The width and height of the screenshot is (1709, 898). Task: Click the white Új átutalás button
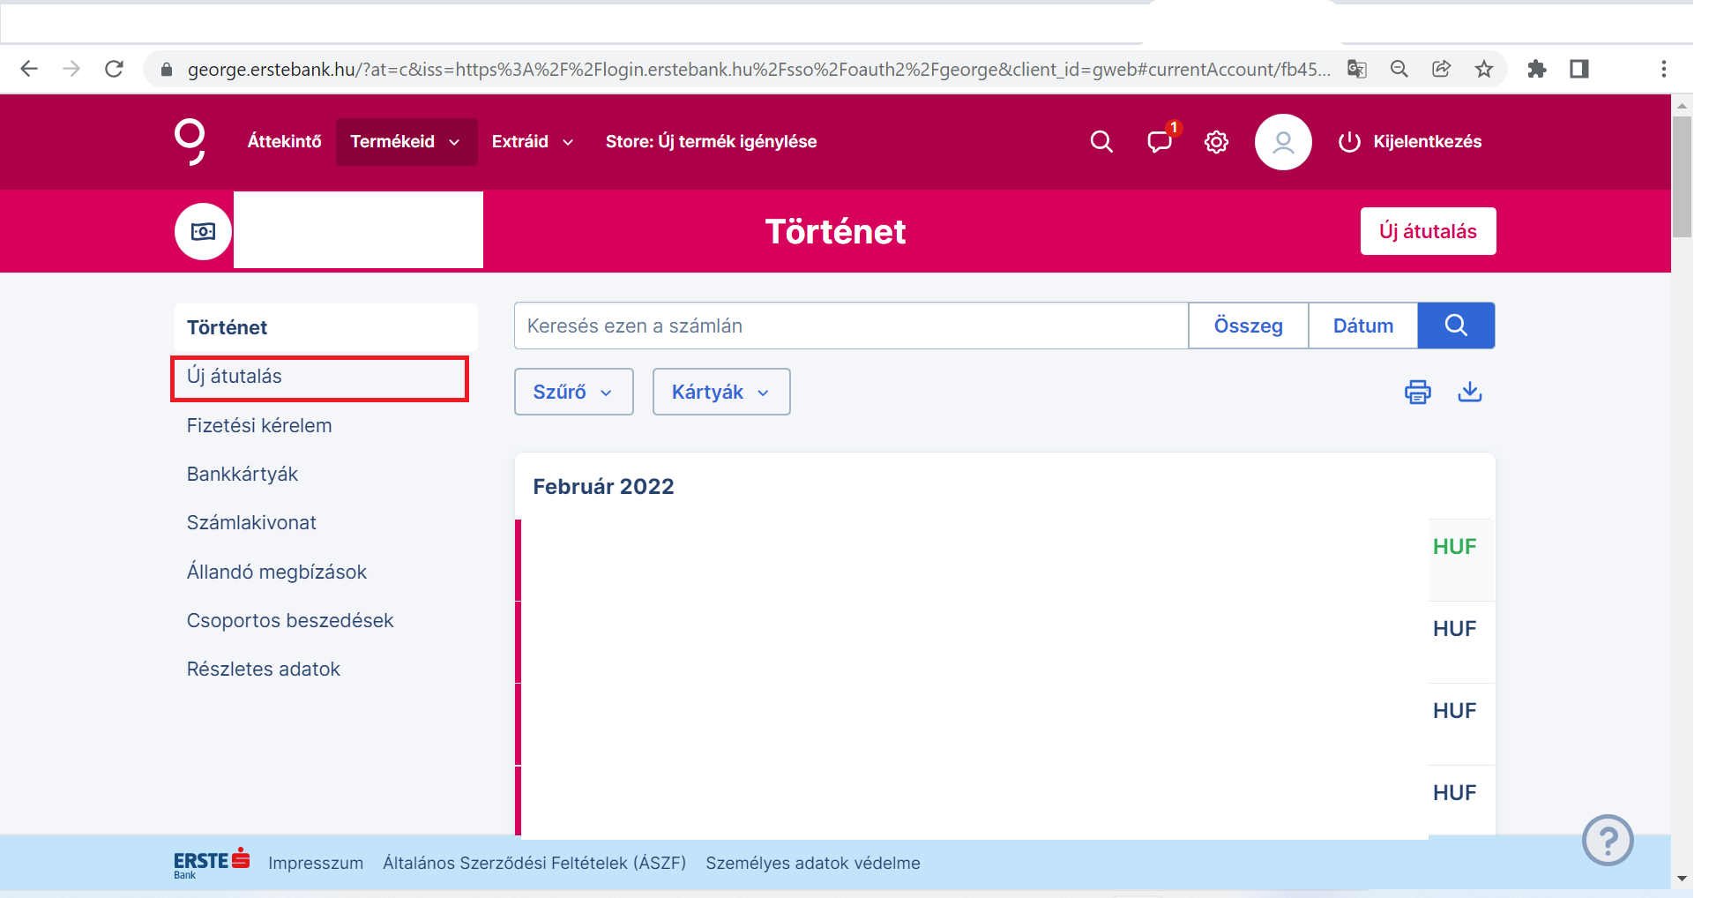1427,231
